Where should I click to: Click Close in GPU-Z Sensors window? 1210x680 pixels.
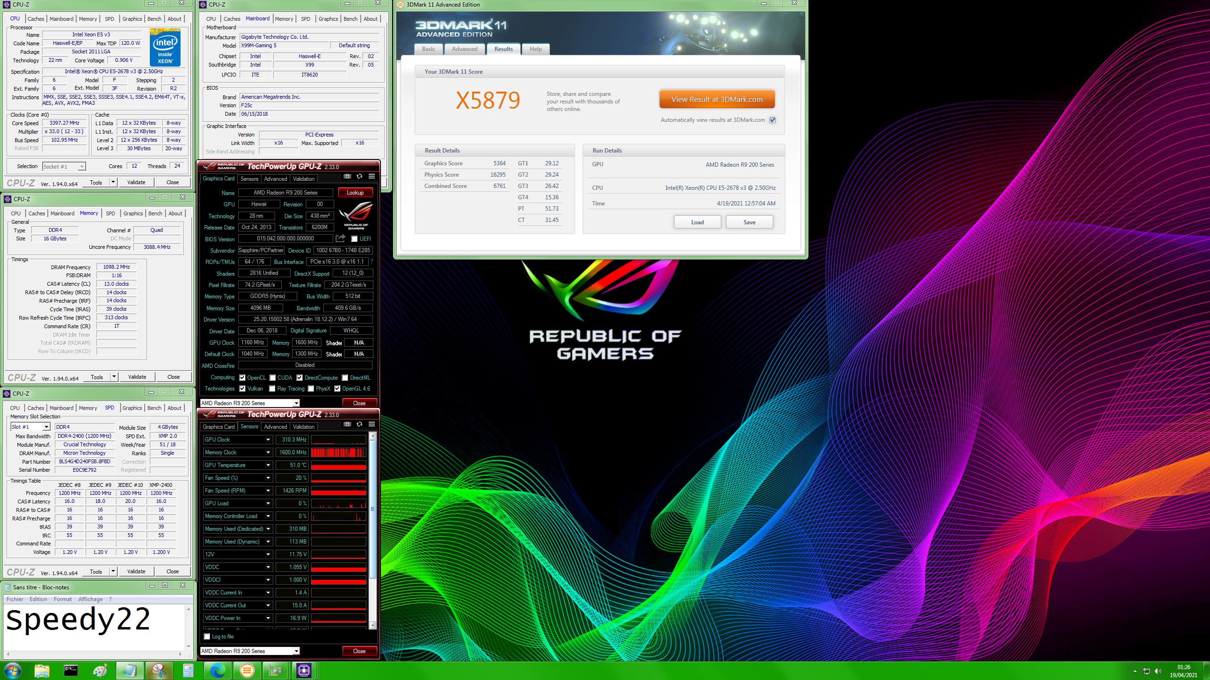pyautogui.click(x=359, y=651)
